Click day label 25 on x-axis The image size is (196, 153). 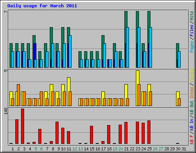pos(149,149)
